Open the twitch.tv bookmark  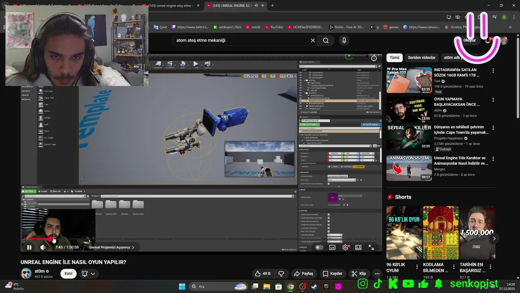pos(190,27)
